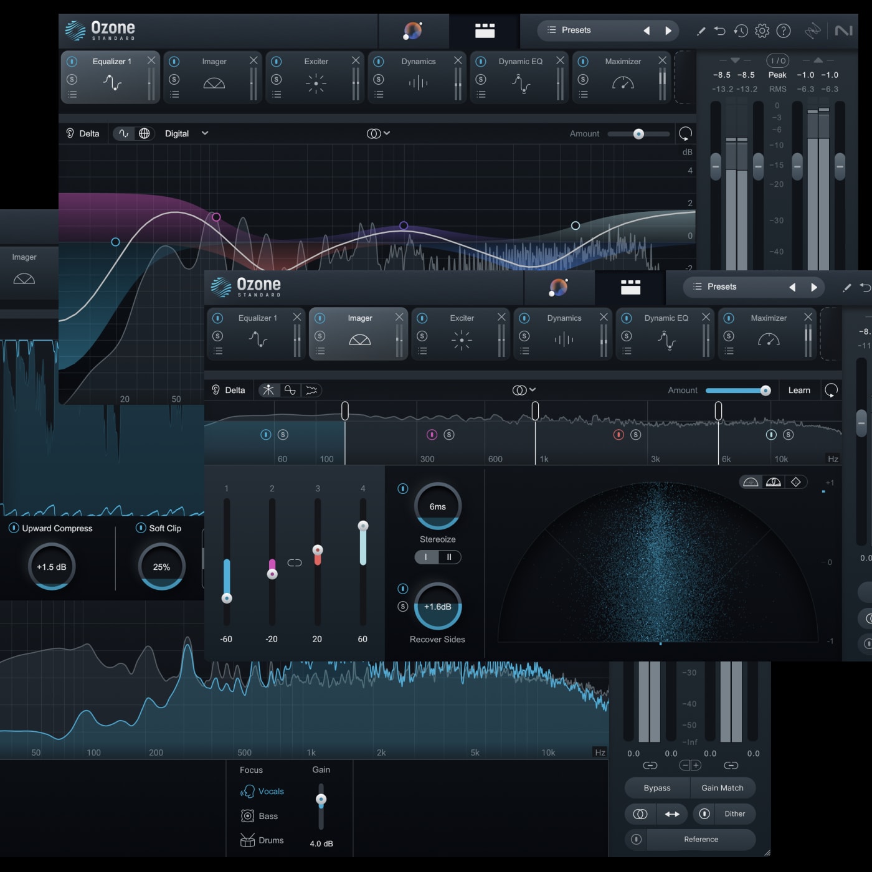Toggle Dither power button
872x872 pixels.
point(704,814)
